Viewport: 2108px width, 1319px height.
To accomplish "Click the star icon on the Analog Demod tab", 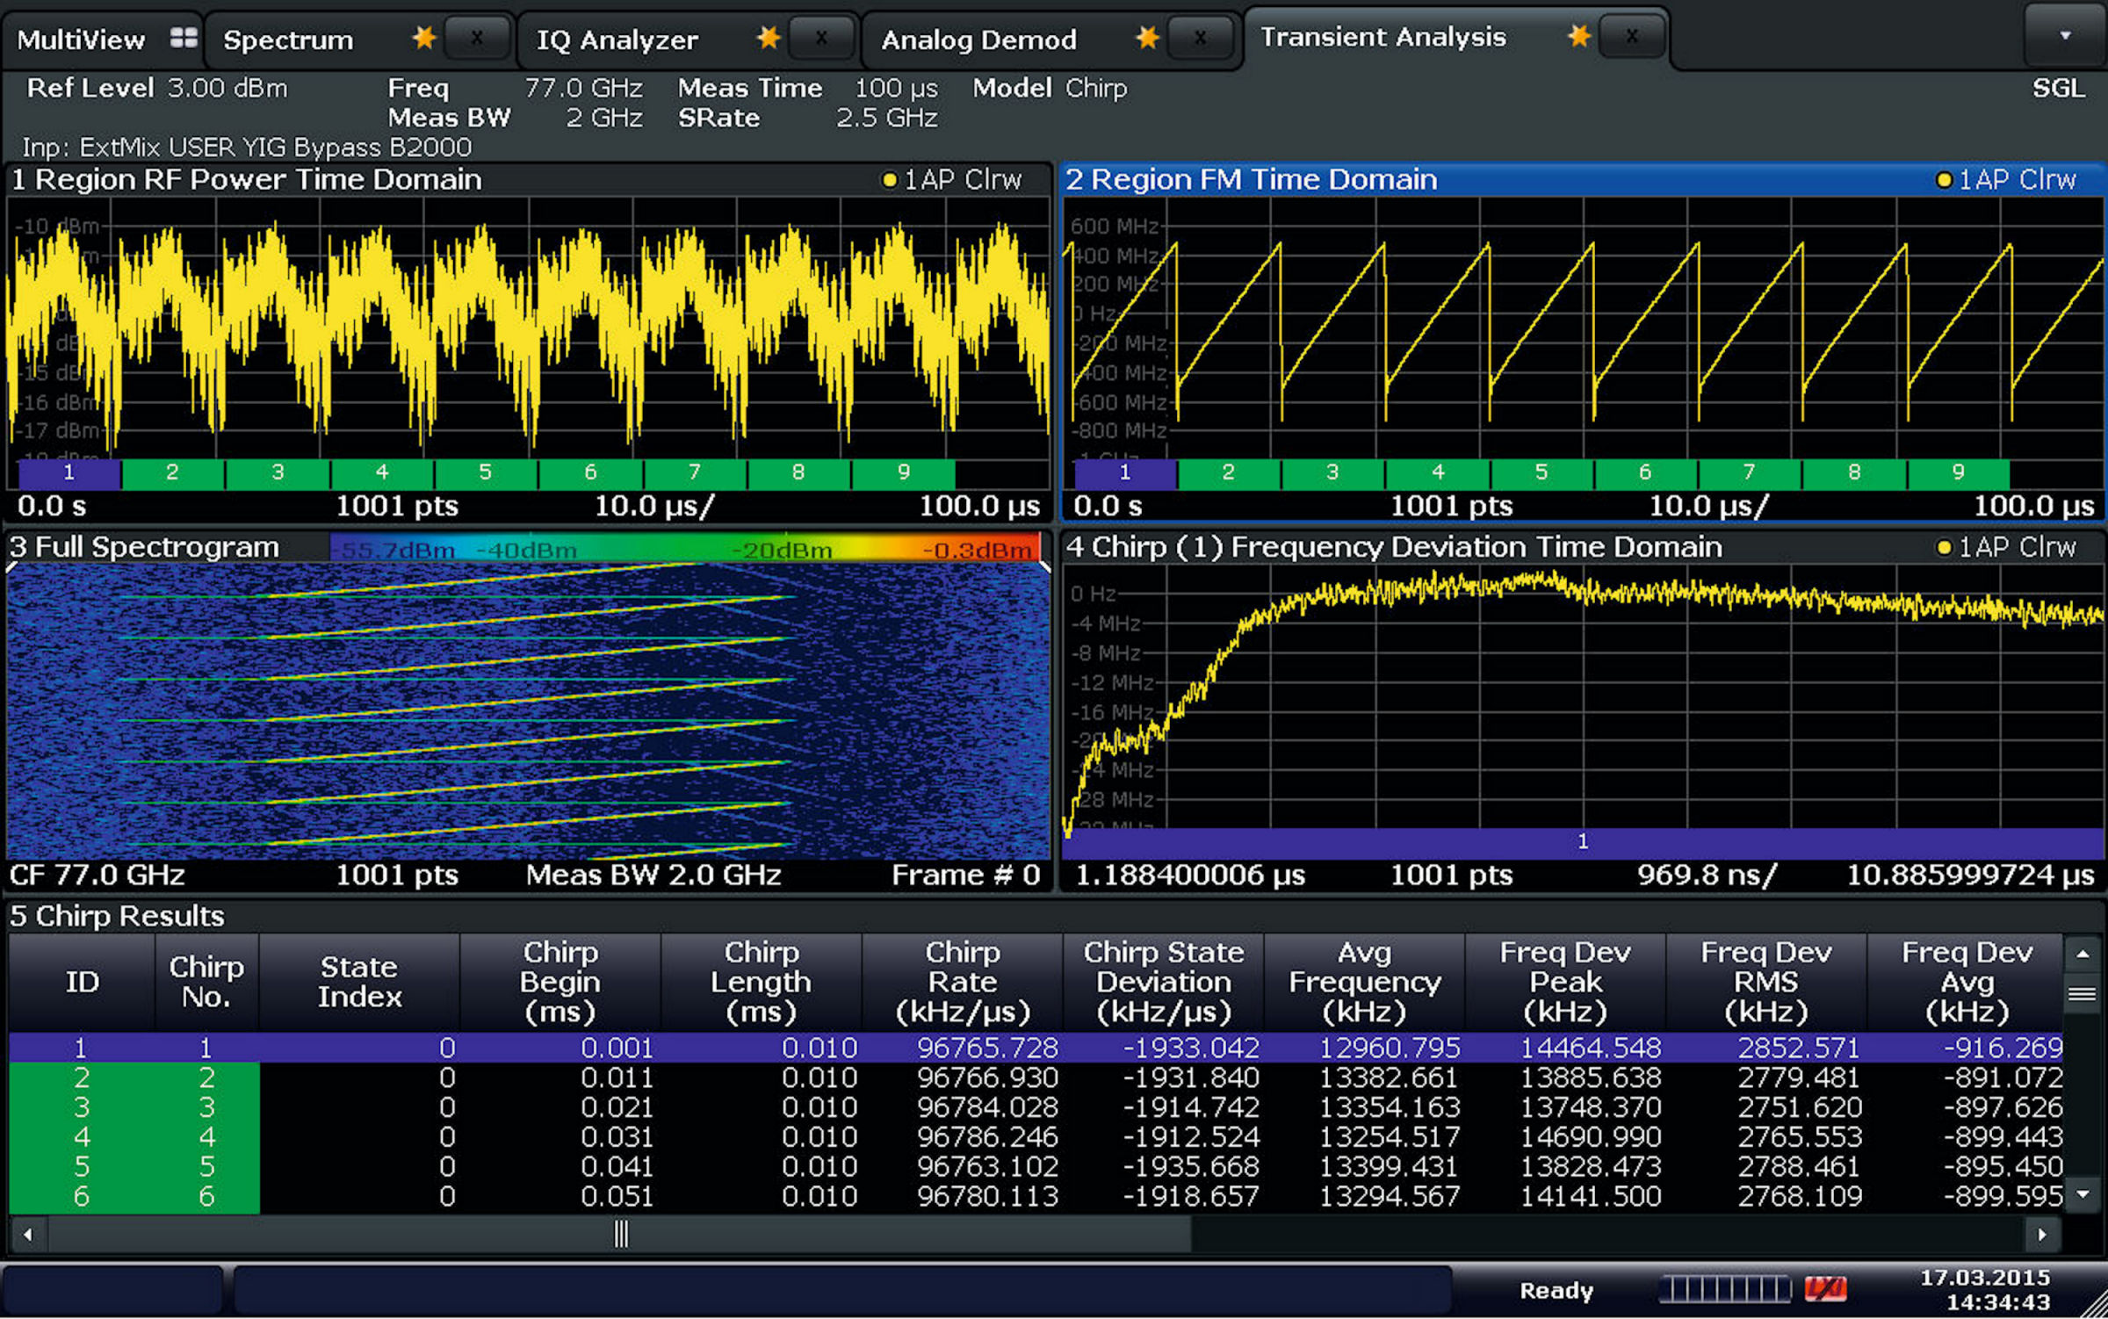I will coord(1146,37).
